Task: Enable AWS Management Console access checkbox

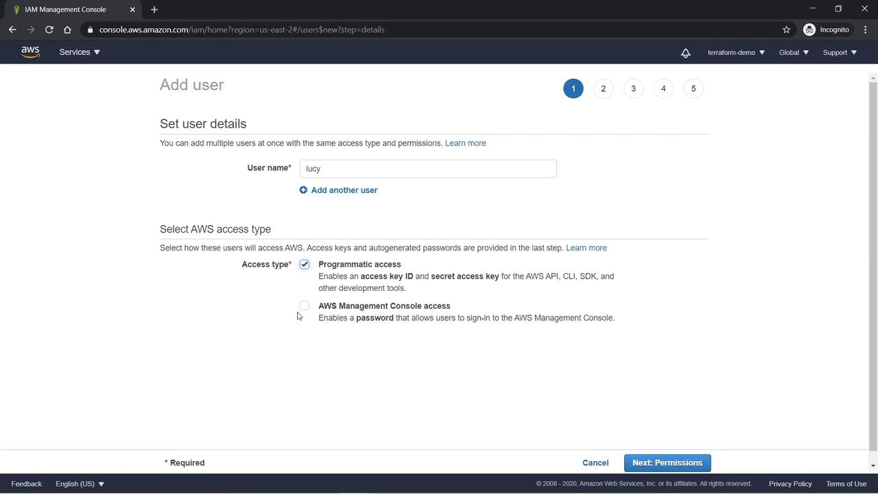Action: pos(305,306)
